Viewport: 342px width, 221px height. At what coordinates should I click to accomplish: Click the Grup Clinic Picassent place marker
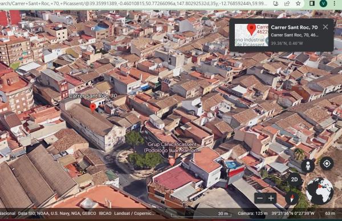[x=172, y=162]
